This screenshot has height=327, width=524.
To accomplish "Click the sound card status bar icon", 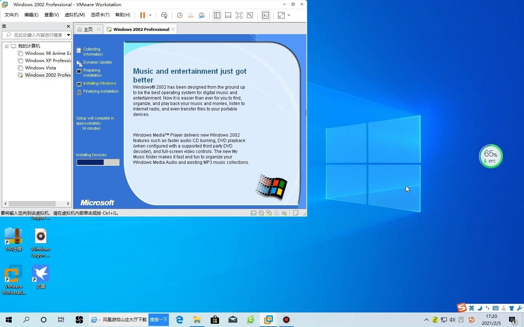I will click(284, 213).
